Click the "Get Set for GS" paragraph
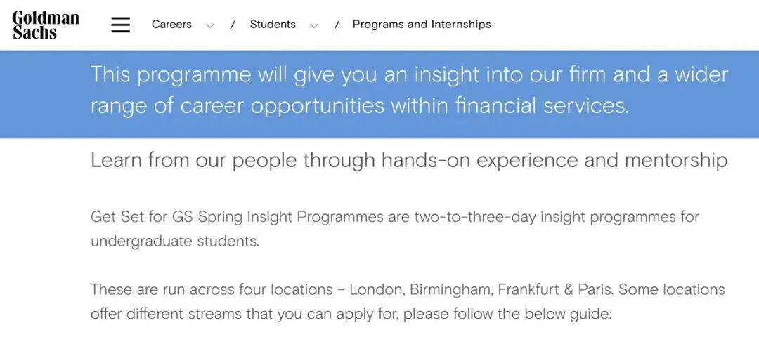The width and height of the screenshot is (759, 337). (394, 216)
